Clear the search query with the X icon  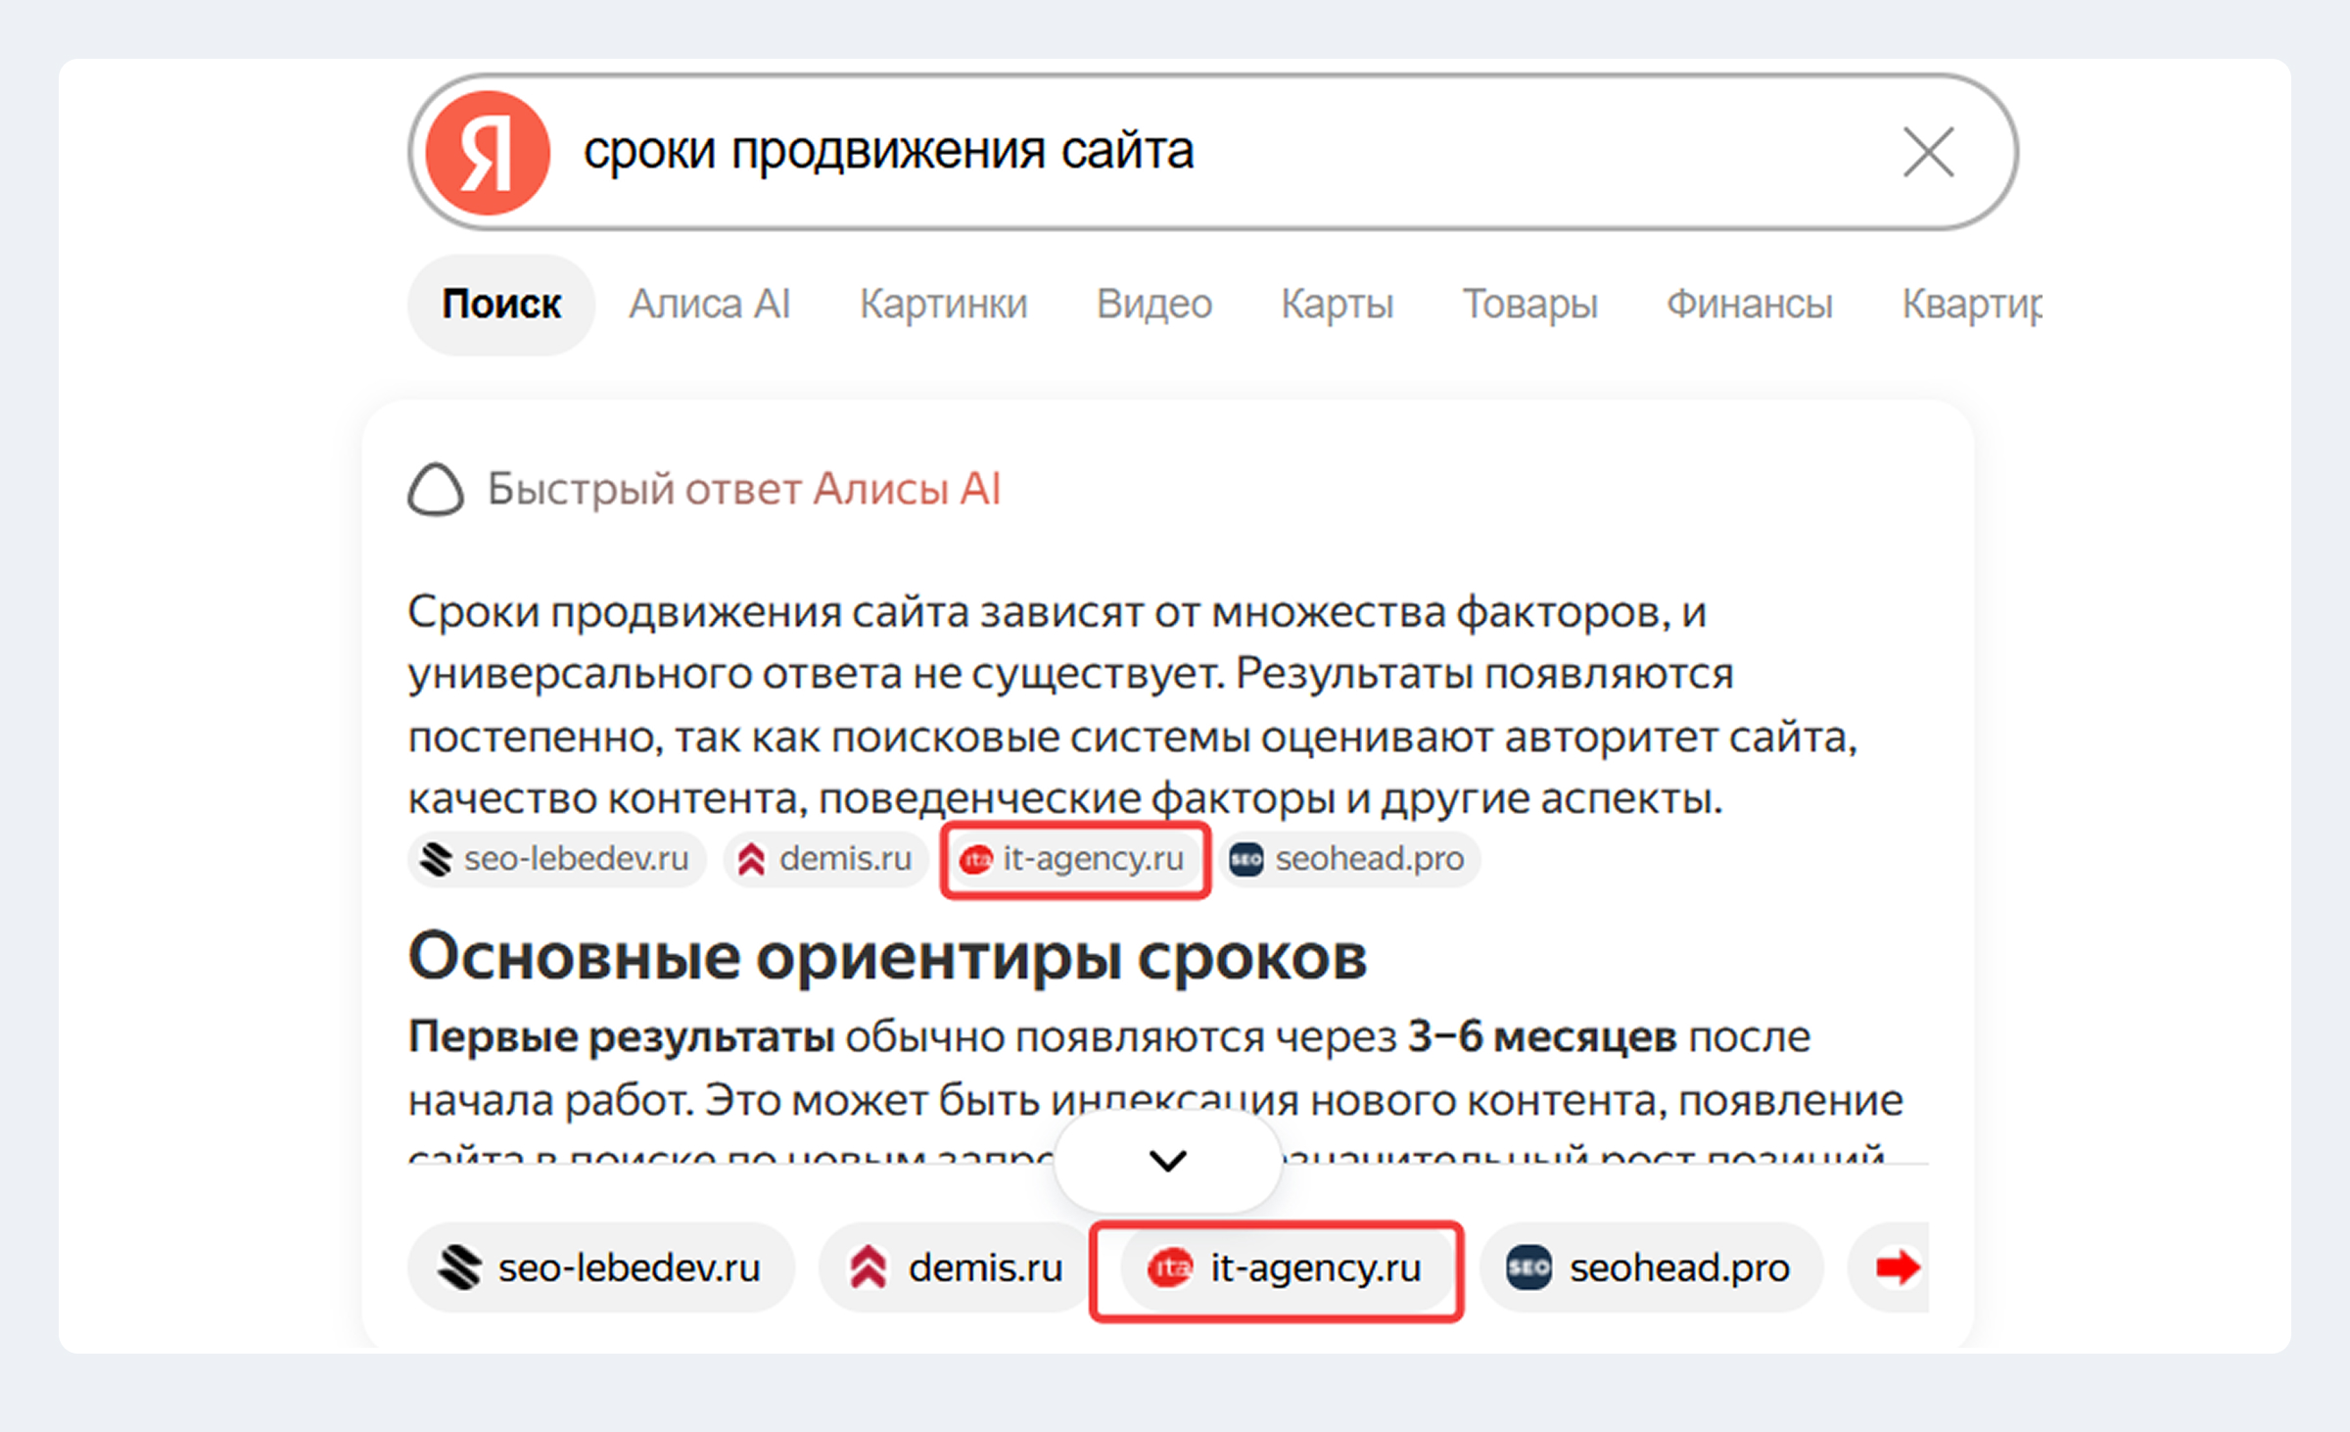1928,152
